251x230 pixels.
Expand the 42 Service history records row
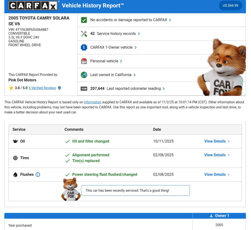(x=115, y=34)
